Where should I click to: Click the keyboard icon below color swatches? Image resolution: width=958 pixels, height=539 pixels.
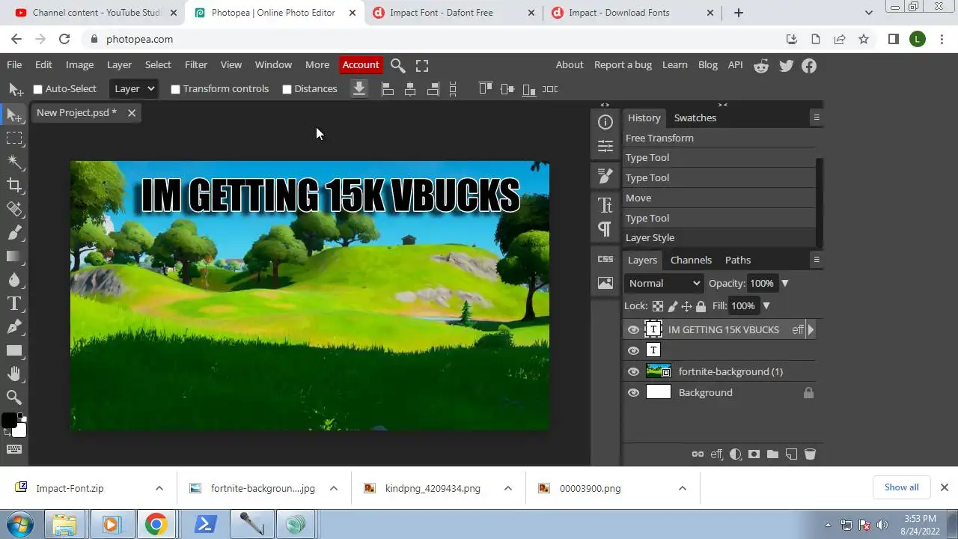pos(14,449)
